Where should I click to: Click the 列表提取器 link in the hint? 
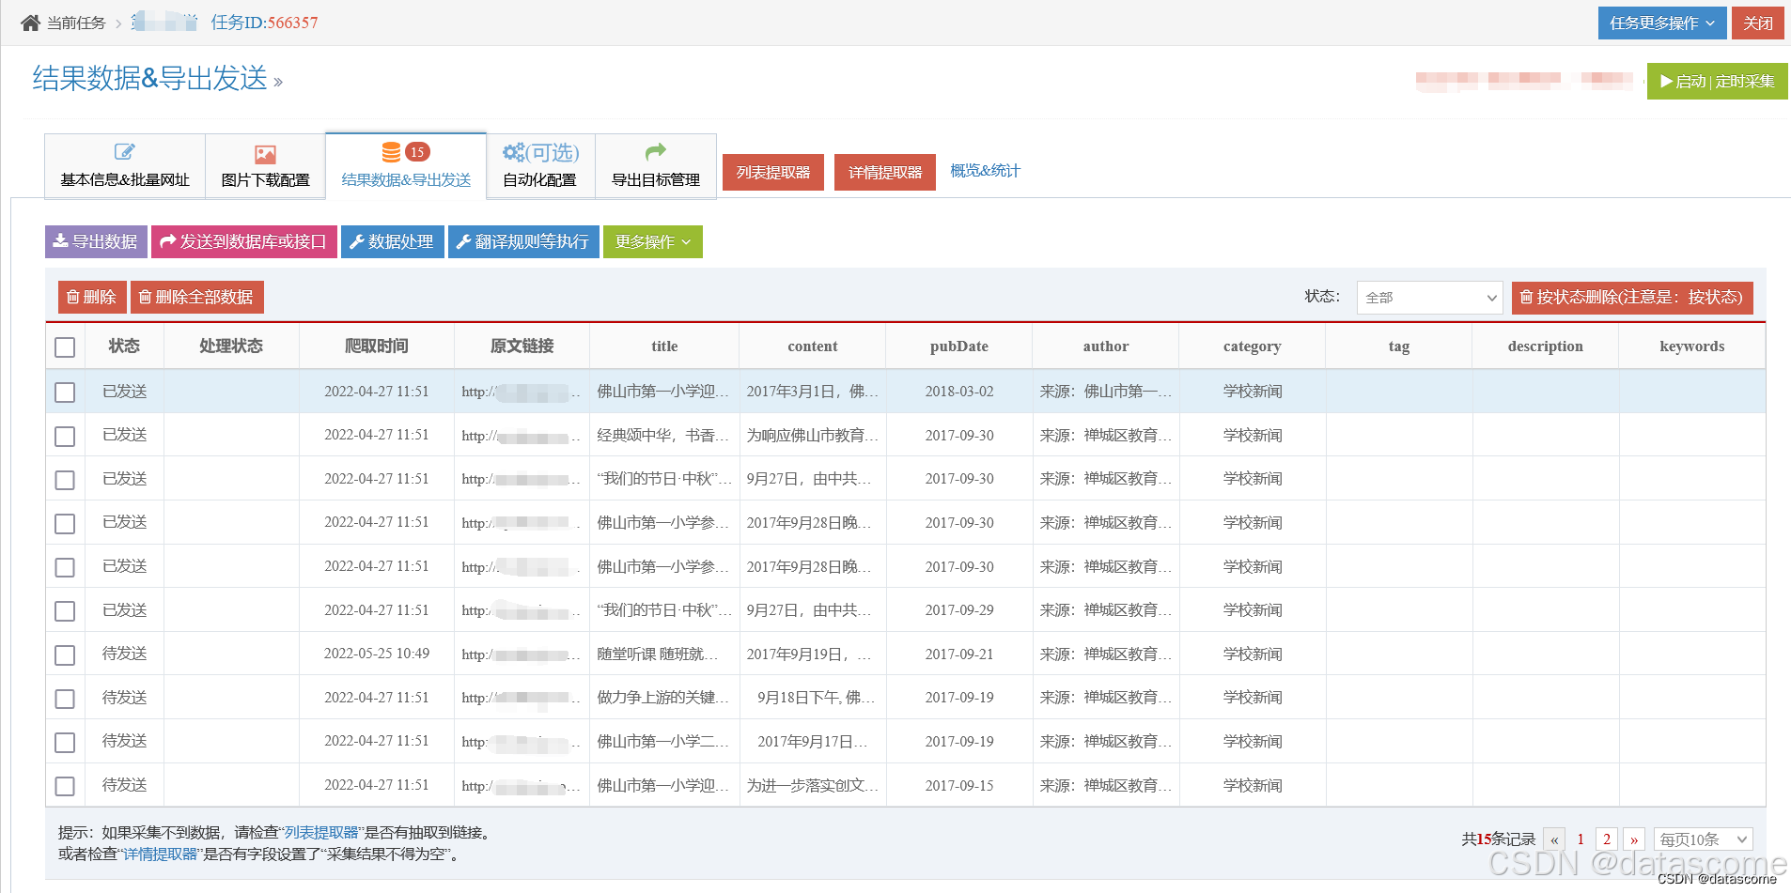pyautogui.click(x=321, y=832)
